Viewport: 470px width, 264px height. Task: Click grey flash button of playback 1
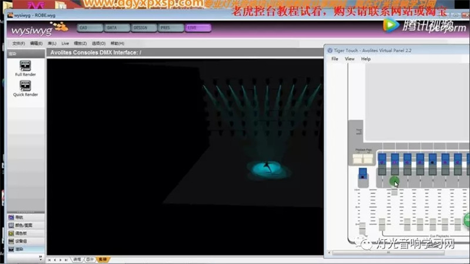pyautogui.click(x=382, y=171)
